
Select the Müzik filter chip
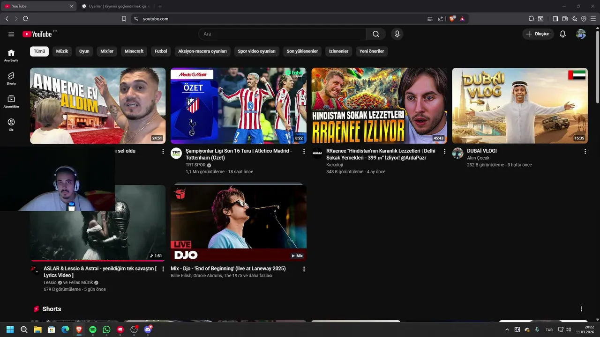(62, 51)
